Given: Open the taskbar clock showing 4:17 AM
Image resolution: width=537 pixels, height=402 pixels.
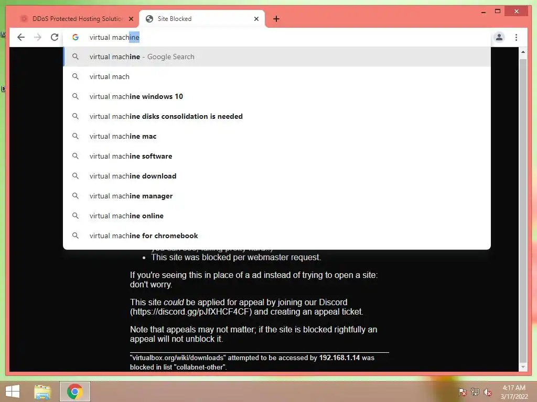Looking at the screenshot, I should click(514, 392).
